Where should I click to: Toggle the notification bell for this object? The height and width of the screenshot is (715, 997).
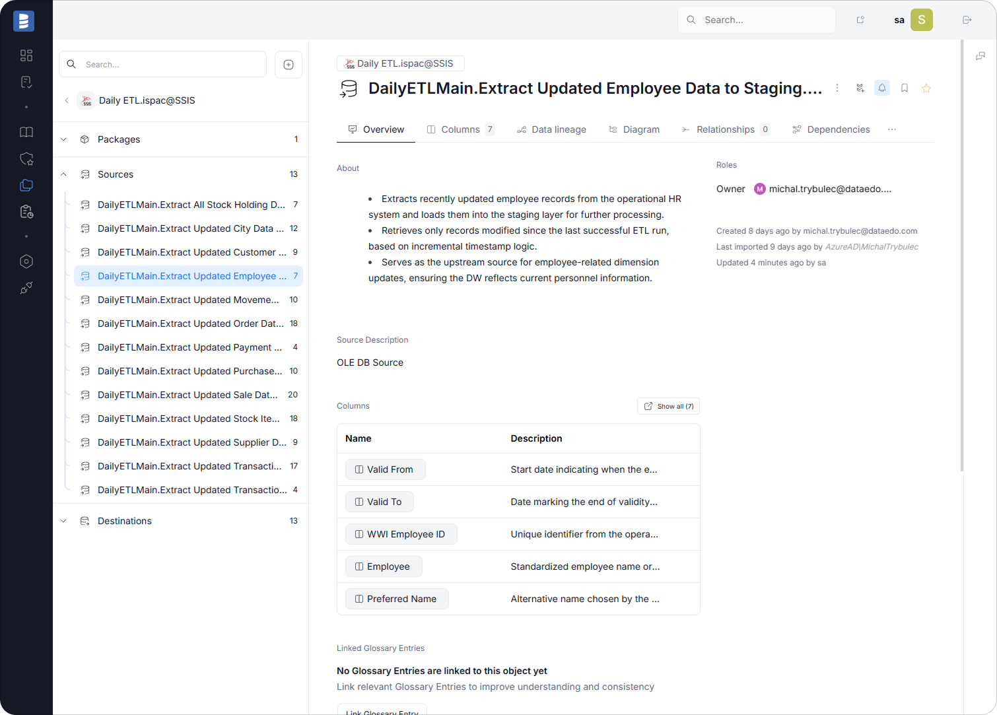881,88
